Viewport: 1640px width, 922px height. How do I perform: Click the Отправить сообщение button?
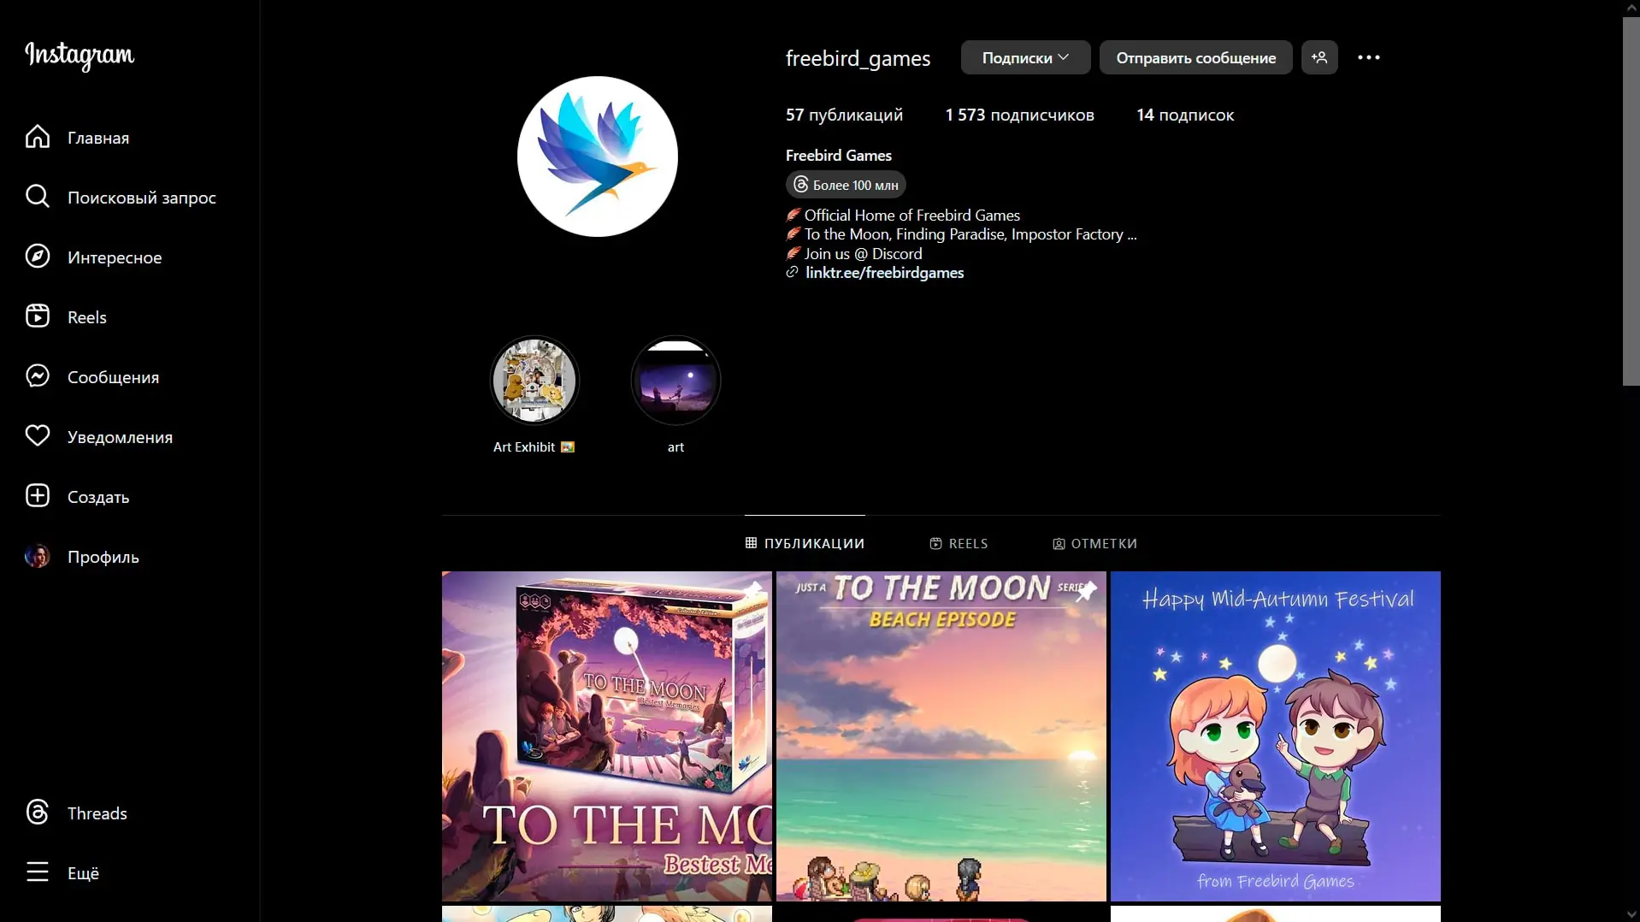(x=1195, y=57)
